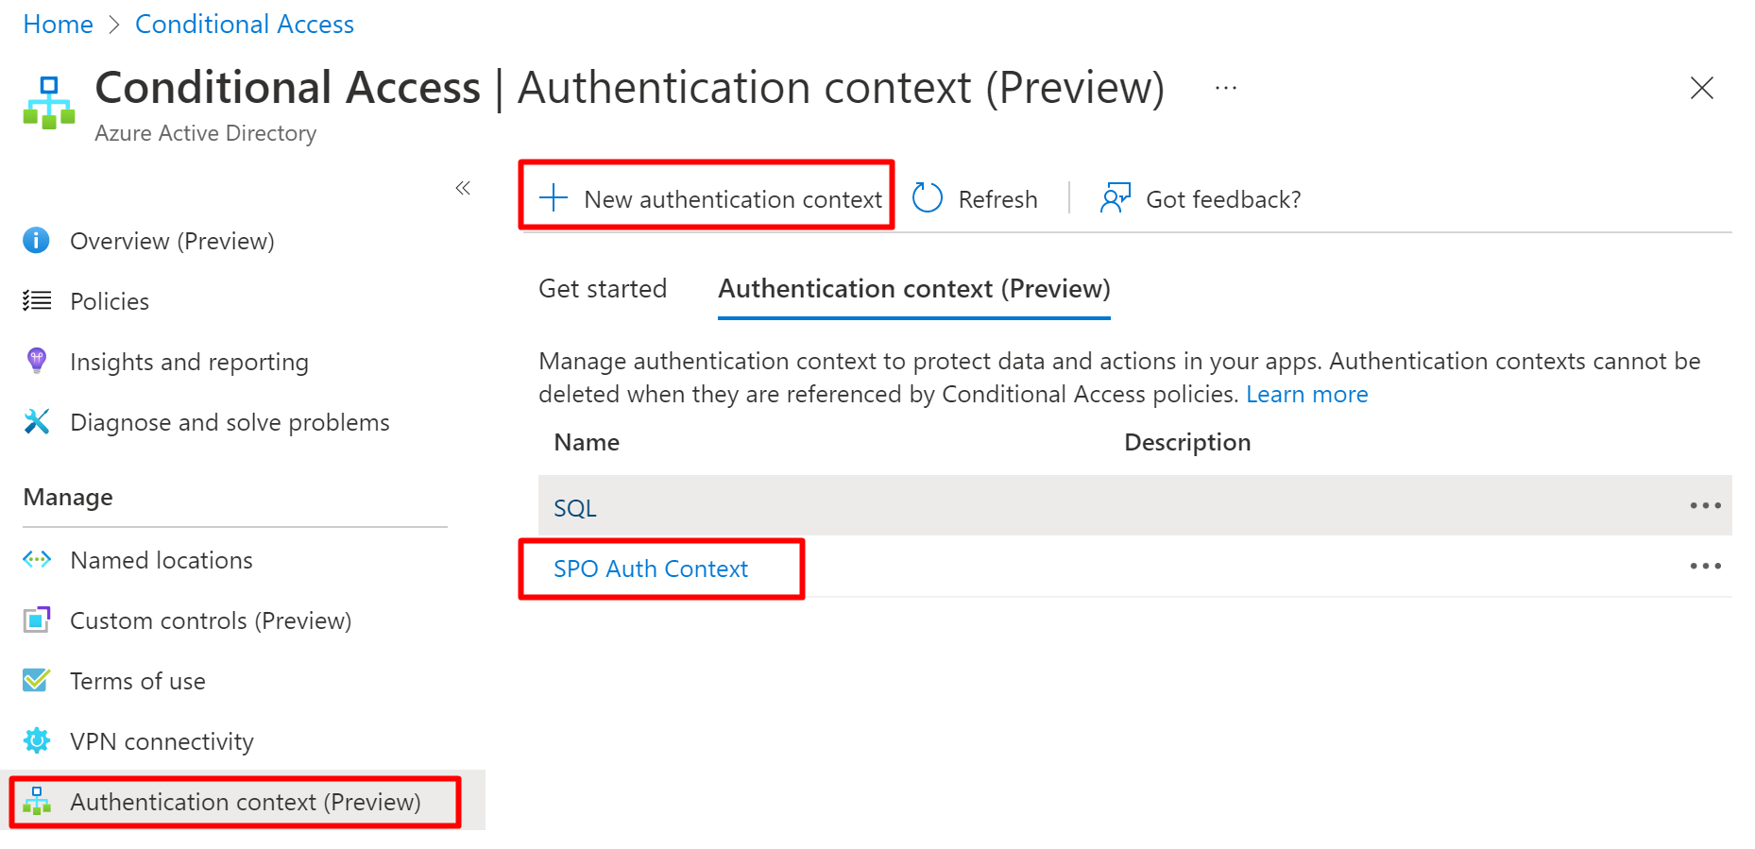Click the VPN connectivity gear icon

pyautogui.click(x=37, y=741)
